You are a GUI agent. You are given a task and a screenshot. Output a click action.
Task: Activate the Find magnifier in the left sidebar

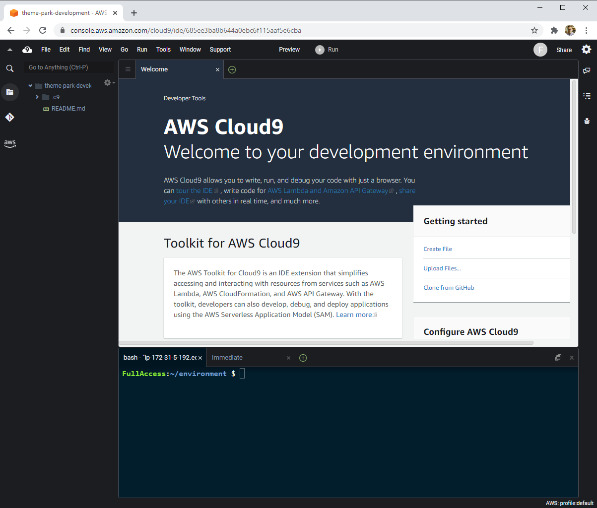point(10,68)
